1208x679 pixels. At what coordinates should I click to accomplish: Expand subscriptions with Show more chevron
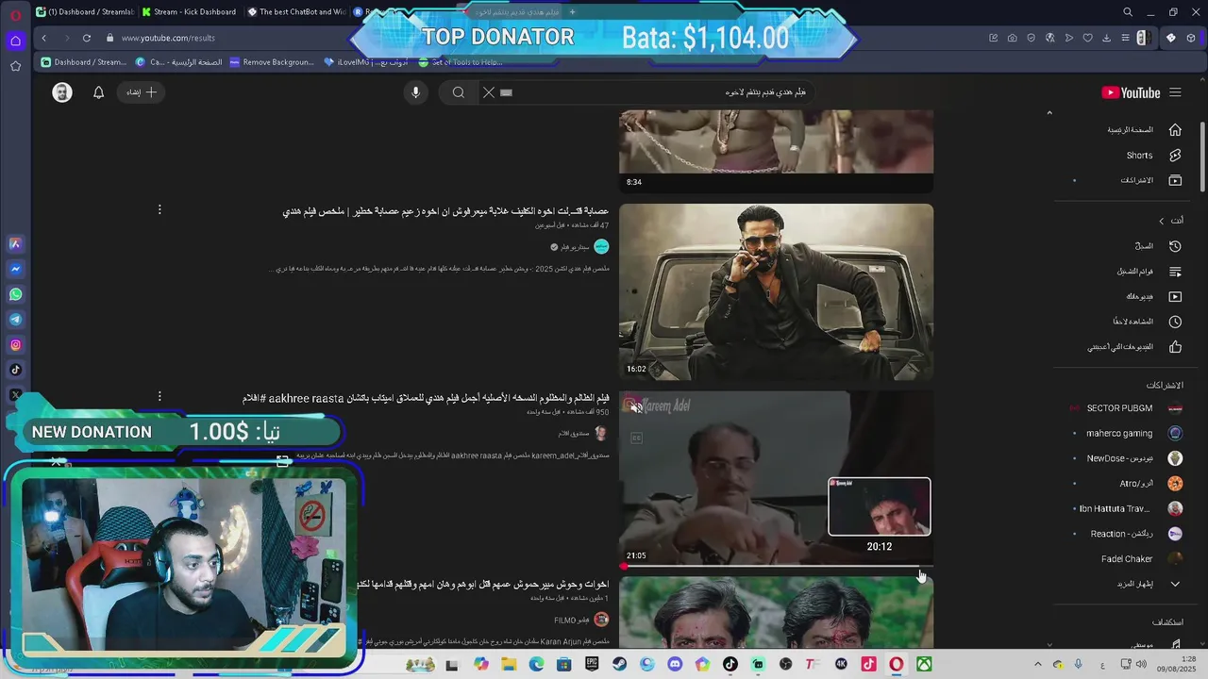1175,584
